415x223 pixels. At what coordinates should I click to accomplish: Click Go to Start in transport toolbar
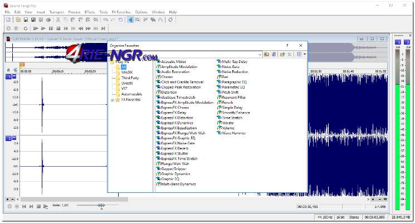[x=66, y=28]
